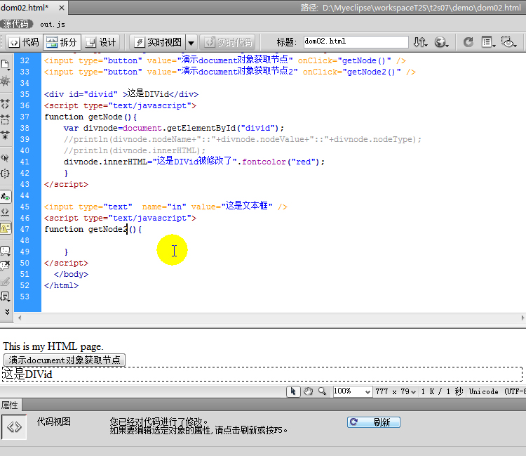Open the Recent Snippets icon
This screenshot has height=456, width=526.
click(6, 297)
